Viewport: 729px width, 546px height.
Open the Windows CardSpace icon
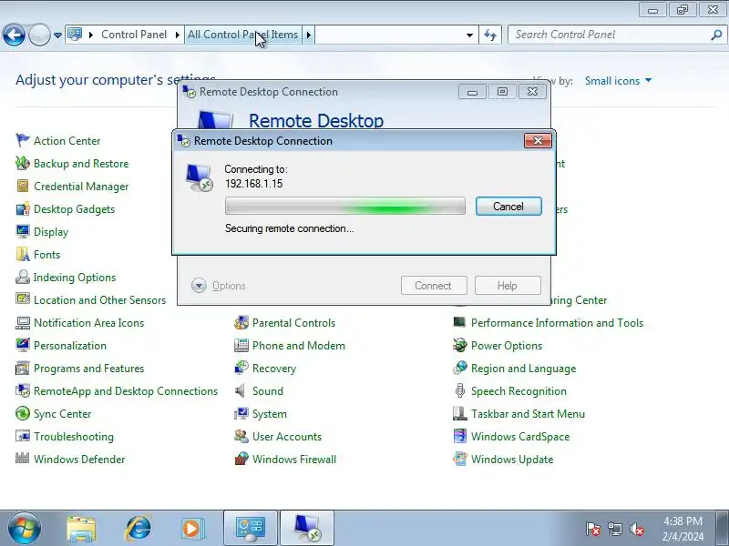tap(460, 436)
